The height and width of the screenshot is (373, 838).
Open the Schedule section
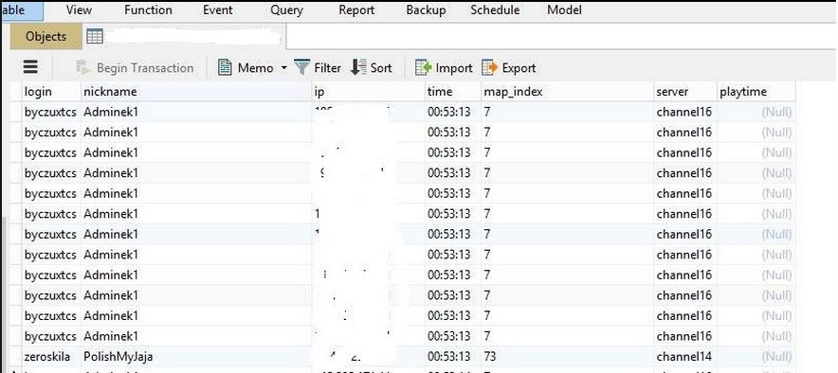click(x=495, y=9)
